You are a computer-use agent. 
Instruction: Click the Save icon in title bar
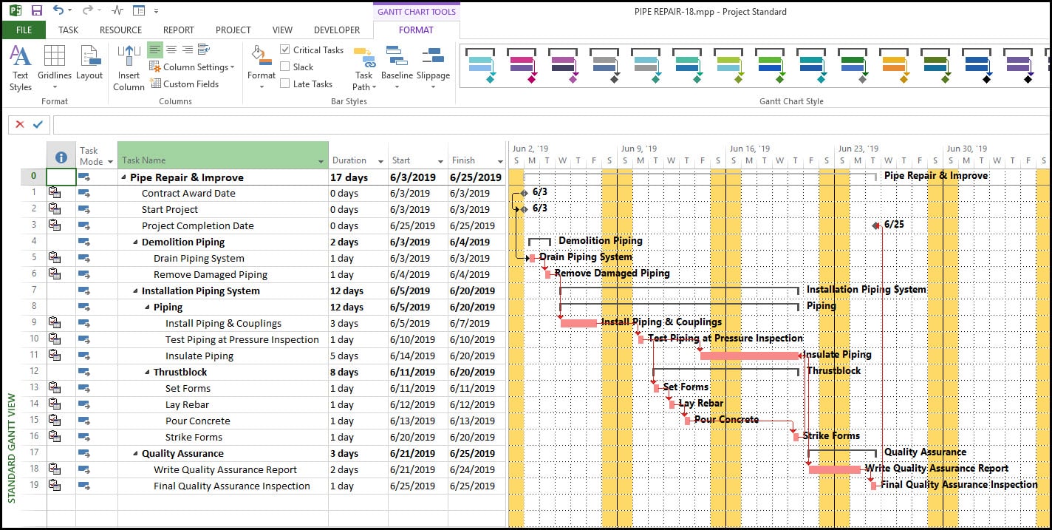(x=37, y=11)
